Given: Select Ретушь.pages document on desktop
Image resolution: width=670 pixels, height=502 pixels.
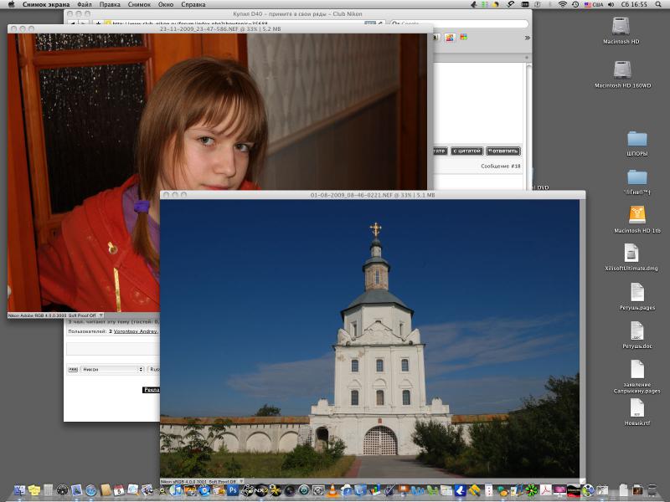Looking at the screenshot, I should (x=637, y=292).
